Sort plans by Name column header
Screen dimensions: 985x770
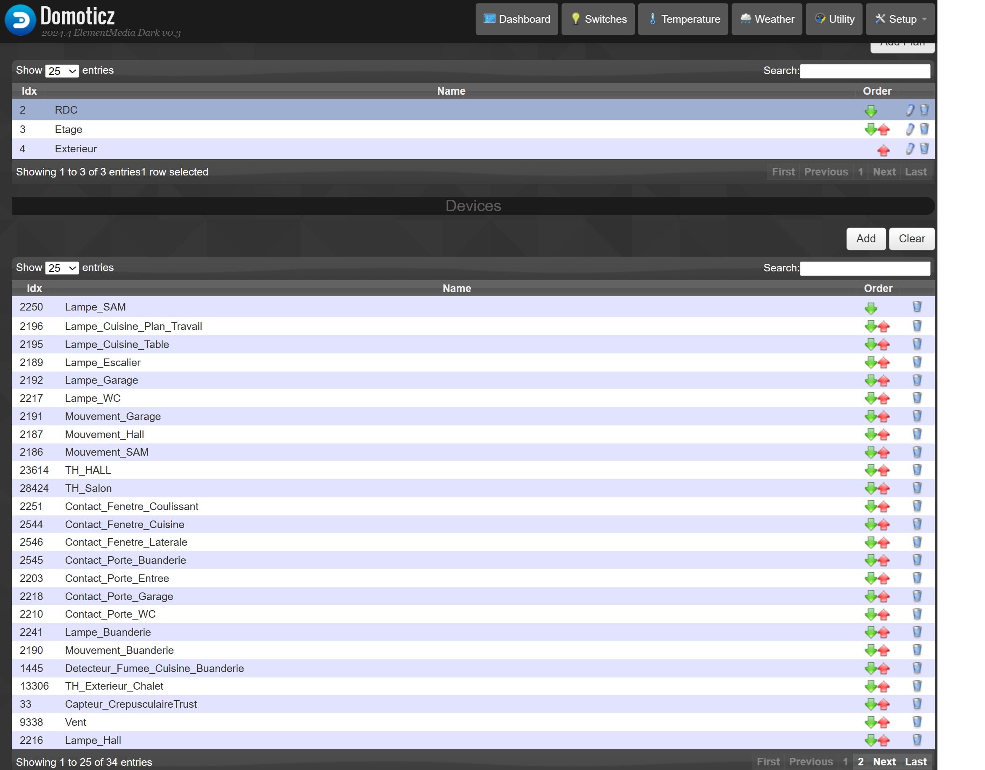[x=451, y=91]
